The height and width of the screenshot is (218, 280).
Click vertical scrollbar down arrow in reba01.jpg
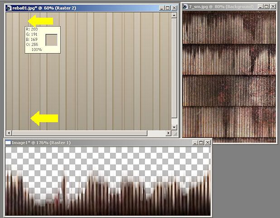point(174,128)
